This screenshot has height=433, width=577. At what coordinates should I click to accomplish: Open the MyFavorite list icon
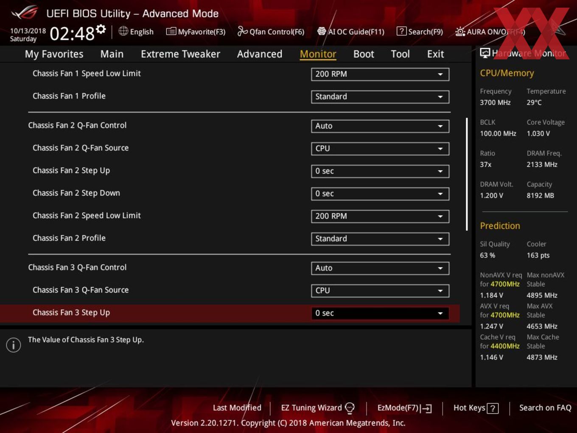[171, 31]
